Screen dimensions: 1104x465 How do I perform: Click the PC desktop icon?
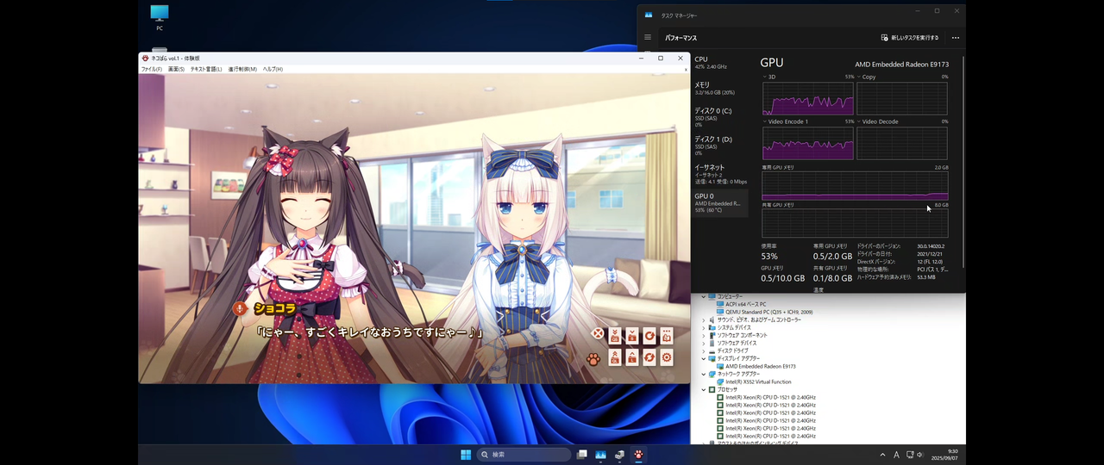click(x=160, y=17)
